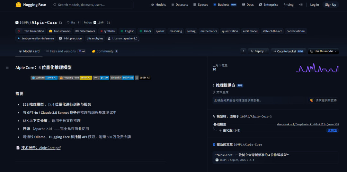347x172 pixels.
Task: Open the table of contents hamburger icon
Action: [7, 68]
